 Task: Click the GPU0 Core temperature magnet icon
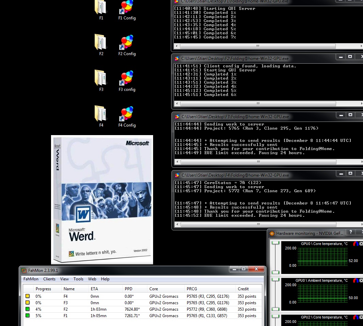coord(356,244)
